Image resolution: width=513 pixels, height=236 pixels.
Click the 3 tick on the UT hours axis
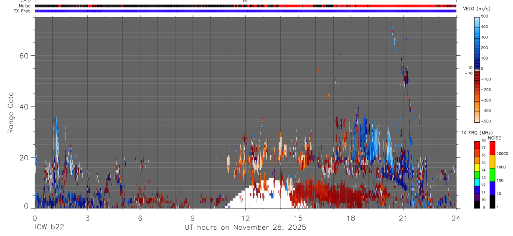point(87,218)
